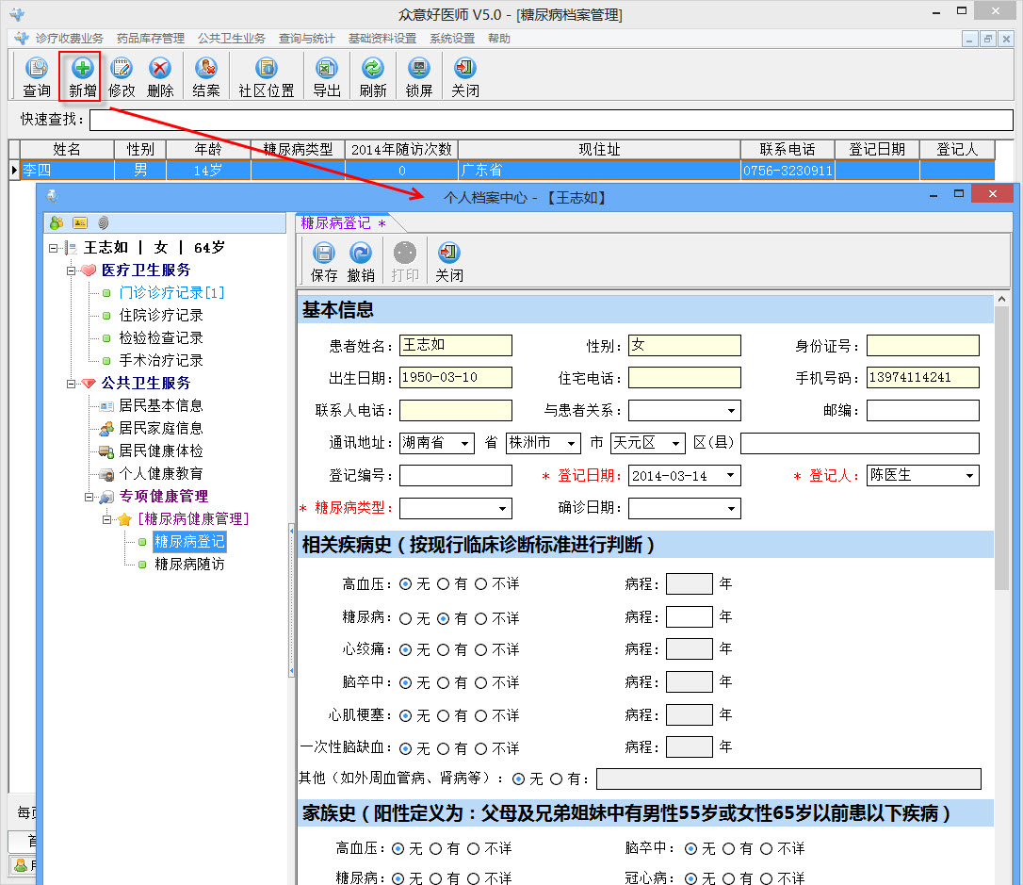The image size is (1023, 885).
Task: Set 高血压 disease history to 有
Action: 443,584
